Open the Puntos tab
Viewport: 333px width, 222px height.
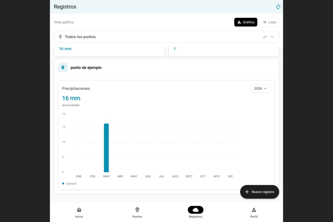[137, 213]
